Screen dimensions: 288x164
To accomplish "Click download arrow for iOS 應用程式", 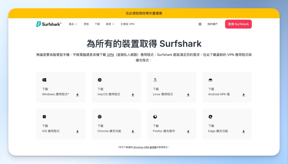I will (x=78, y=131).
